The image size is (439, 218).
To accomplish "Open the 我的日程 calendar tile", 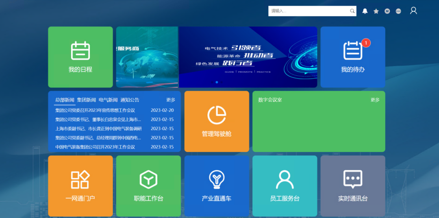I will pos(80,57).
